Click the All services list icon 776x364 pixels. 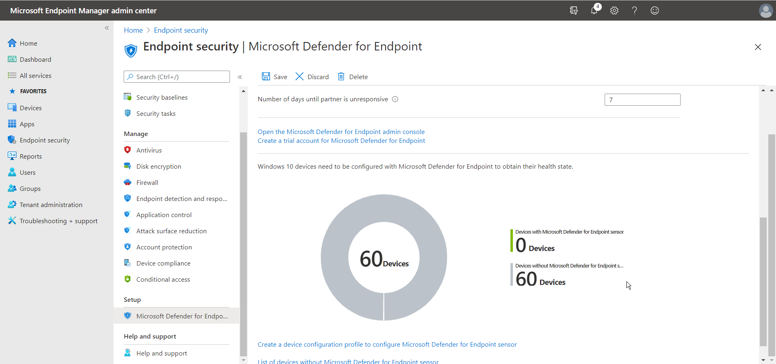tap(12, 75)
